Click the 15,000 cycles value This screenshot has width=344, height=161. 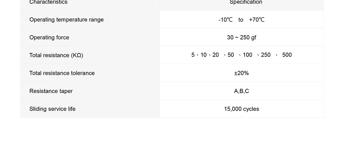(x=241, y=109)
